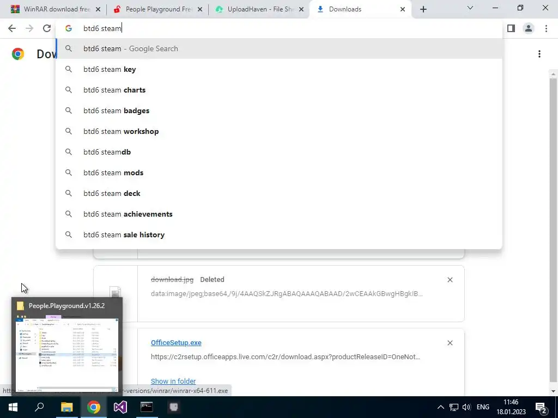Open the People.Playground.v1.26.2 window preview
The width and height of the screenshot is (558, 418).
point(67,346)
